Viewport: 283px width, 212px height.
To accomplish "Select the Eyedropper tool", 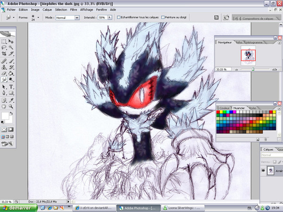I will click(11, 100).
